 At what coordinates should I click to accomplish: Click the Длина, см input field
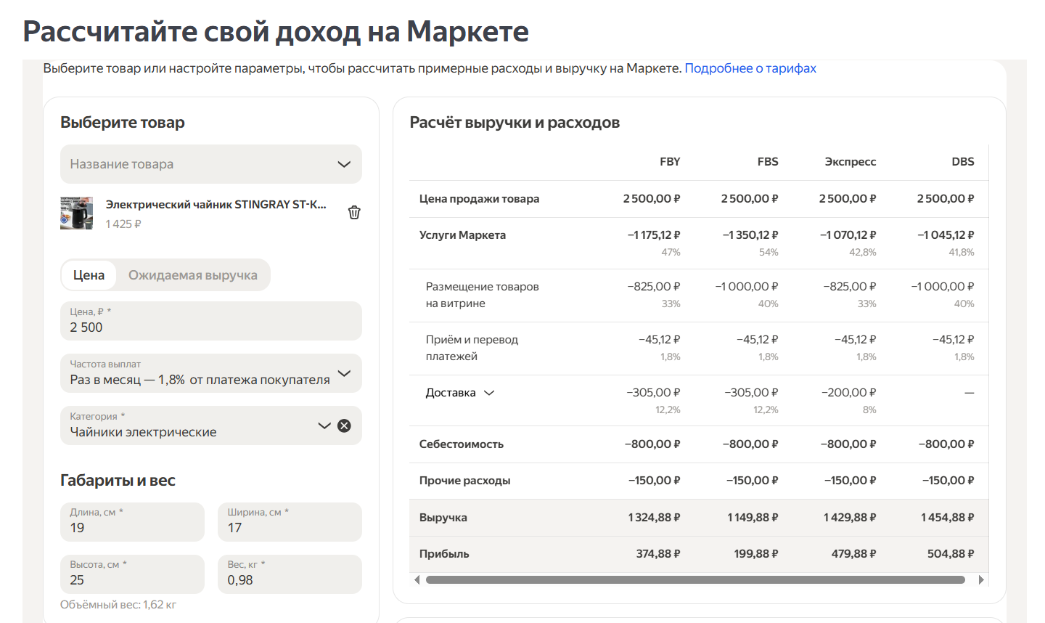pyautogui.click(x=132, y=528)
